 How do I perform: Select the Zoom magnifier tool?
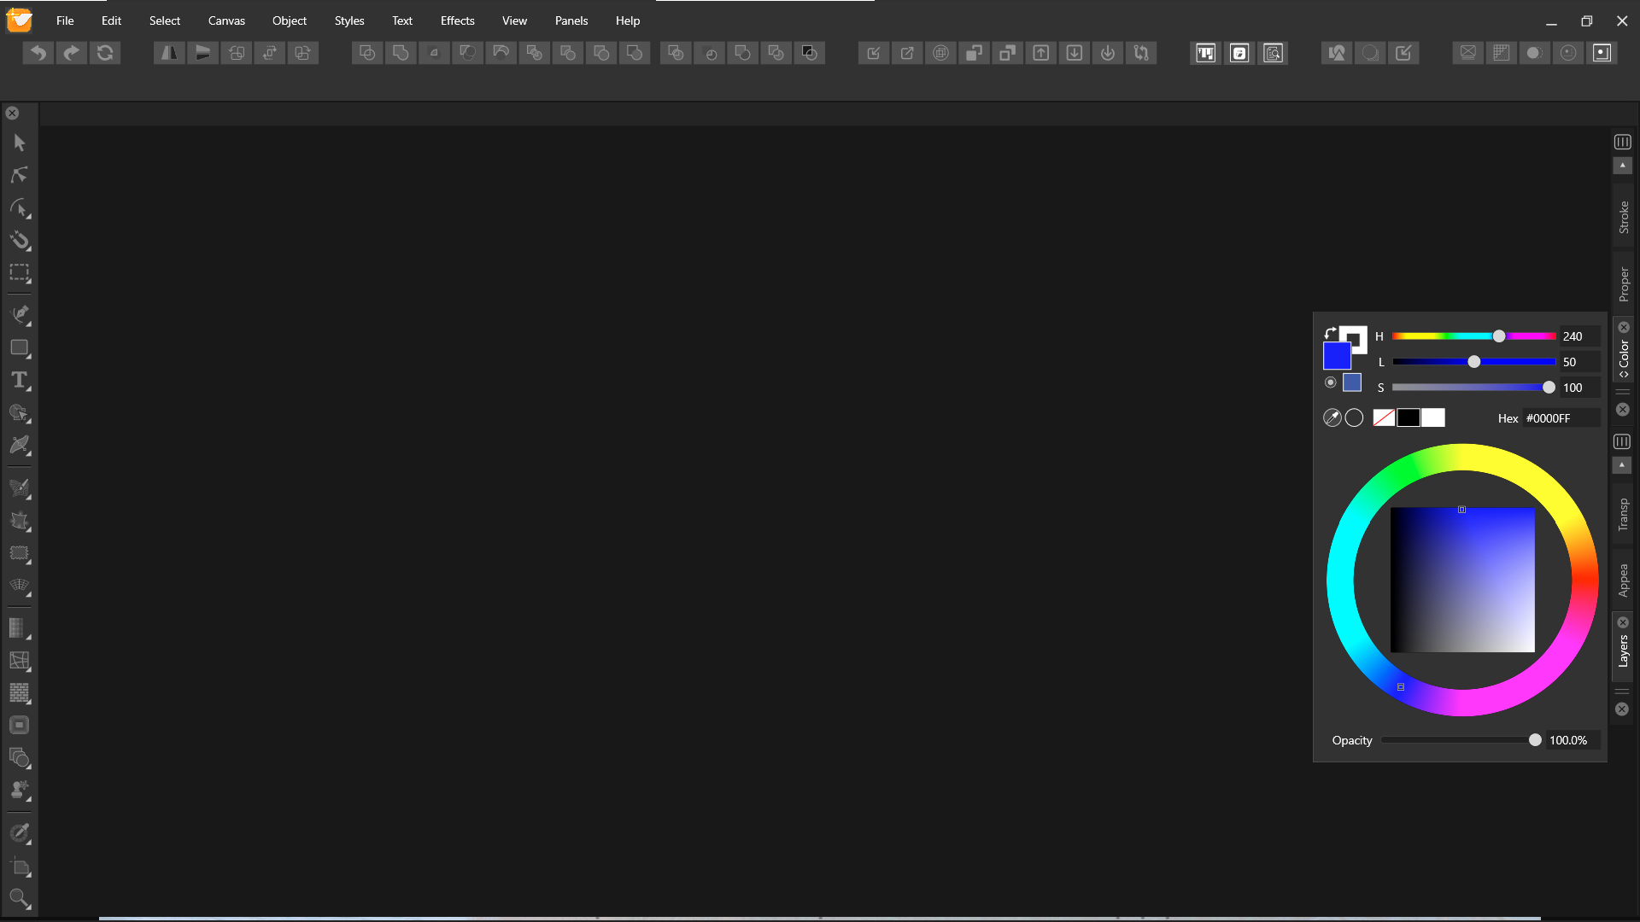[x=20, y=898]
